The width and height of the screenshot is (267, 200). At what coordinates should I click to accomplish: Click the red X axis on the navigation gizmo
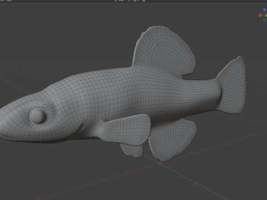click(x=260, y=16)
